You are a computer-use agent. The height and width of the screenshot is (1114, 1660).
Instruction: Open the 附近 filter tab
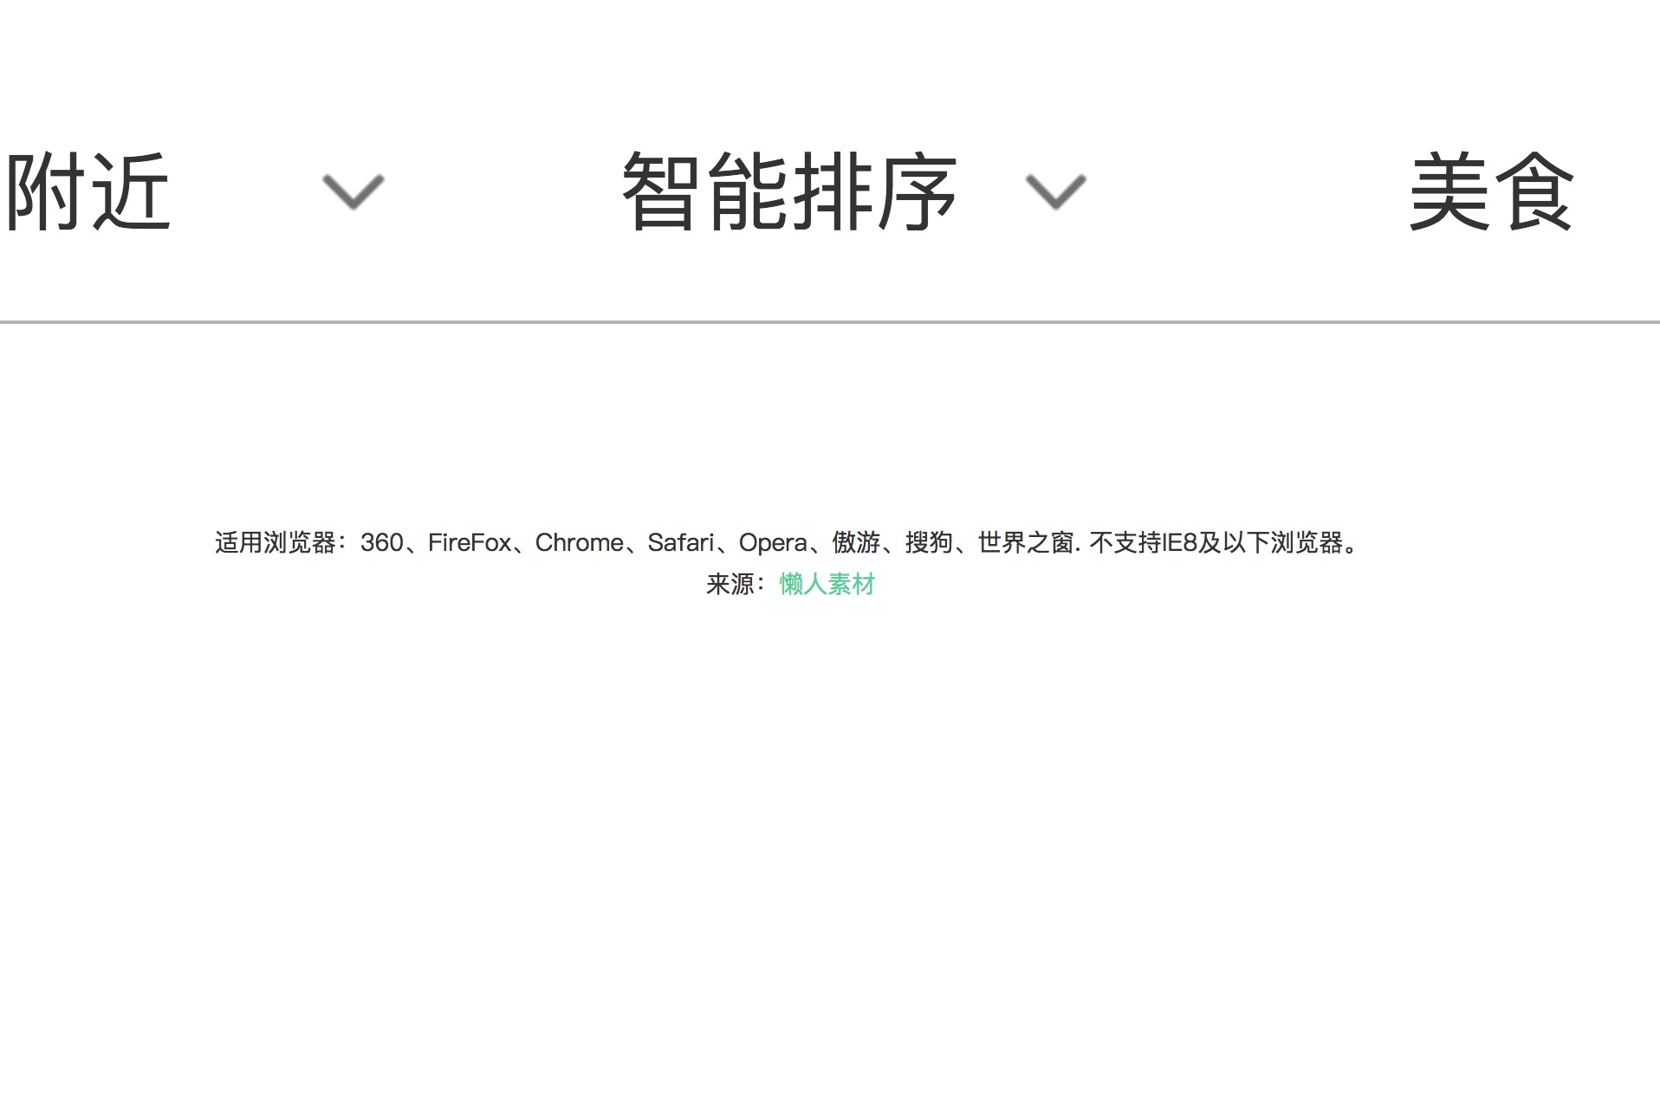88,191
